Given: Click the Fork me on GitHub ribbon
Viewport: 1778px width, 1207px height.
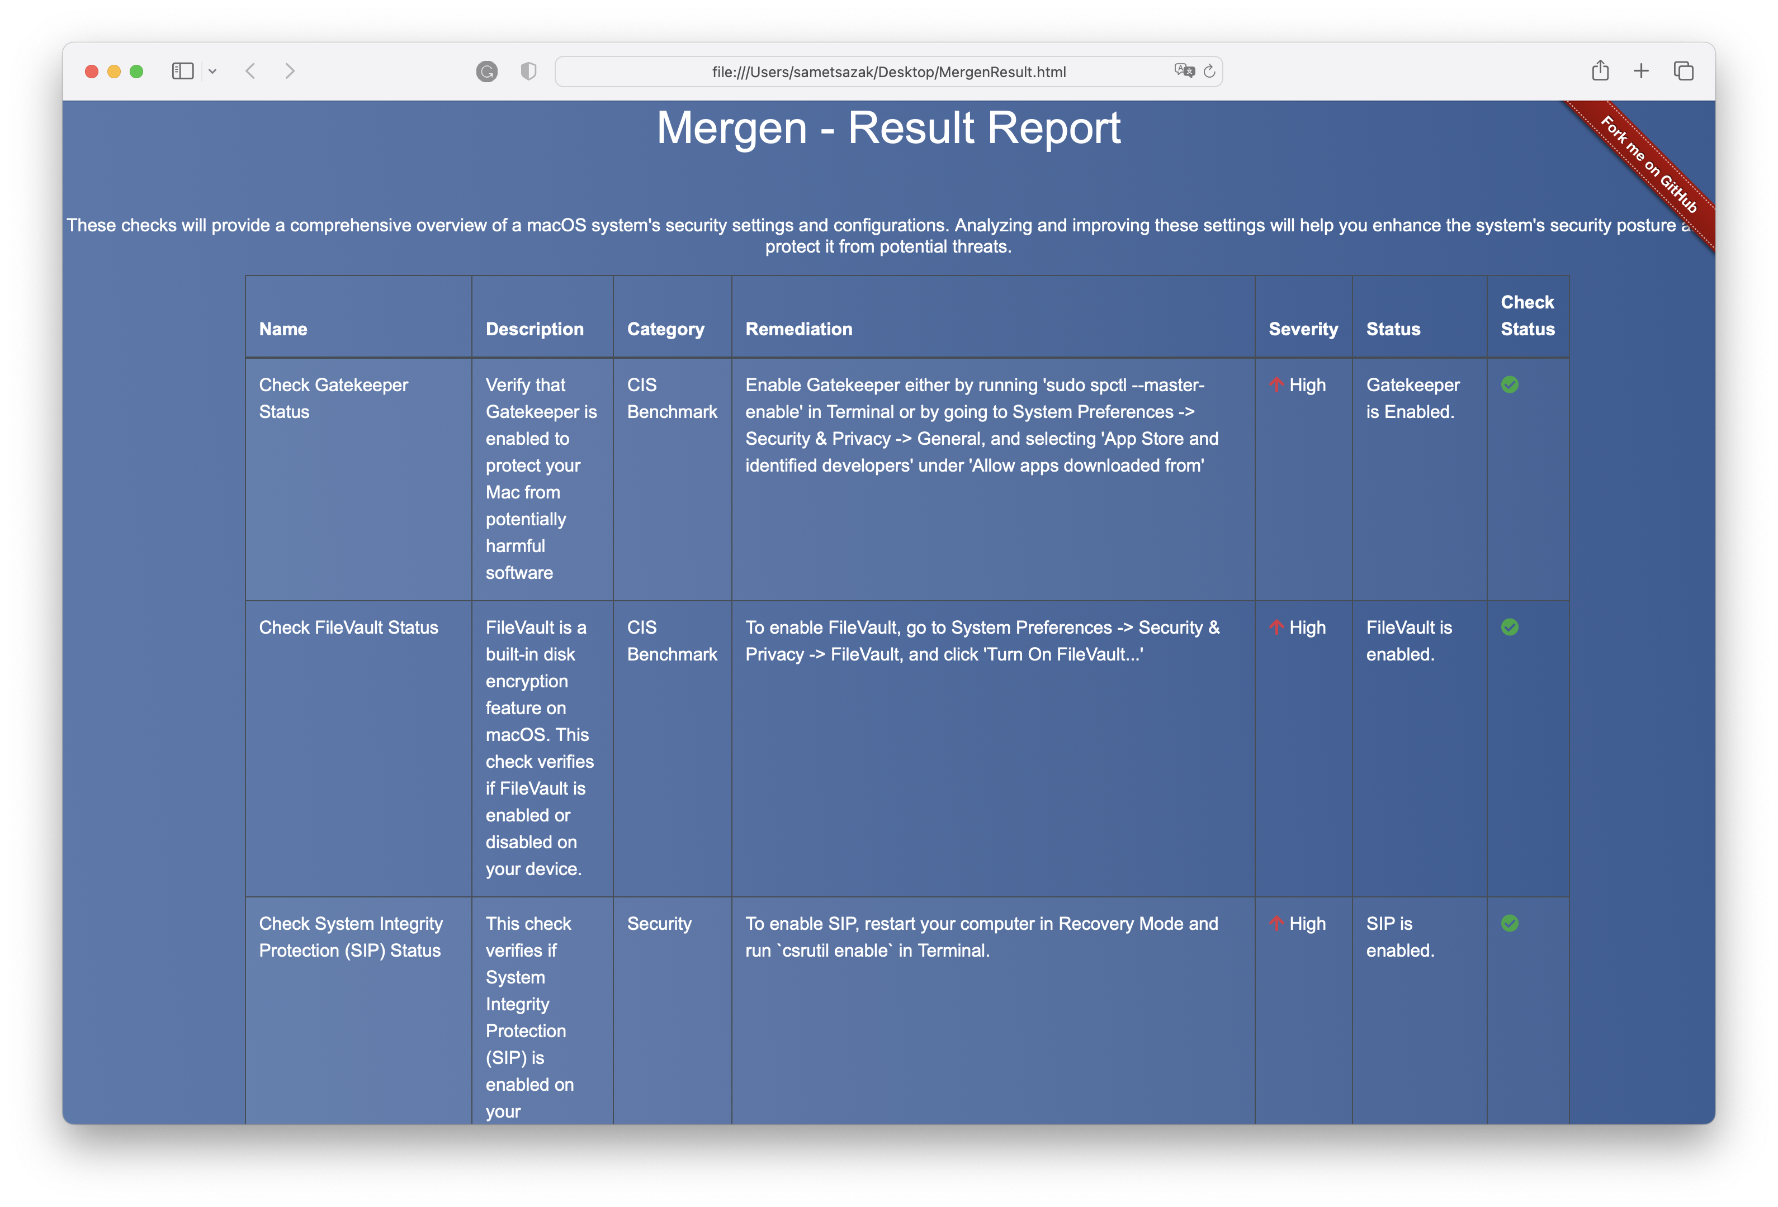Looking at the screenshot, I should pyautogui.click(x=1649, y=164).
